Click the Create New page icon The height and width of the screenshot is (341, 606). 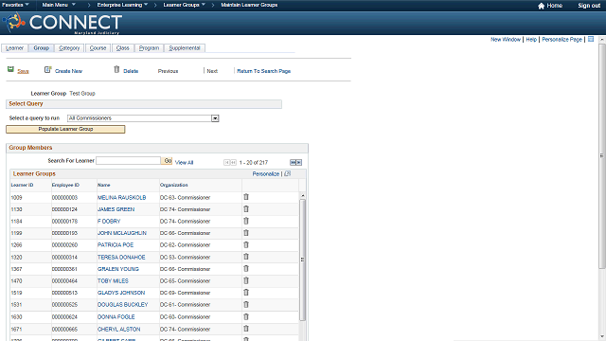click(x=47, y=69)
